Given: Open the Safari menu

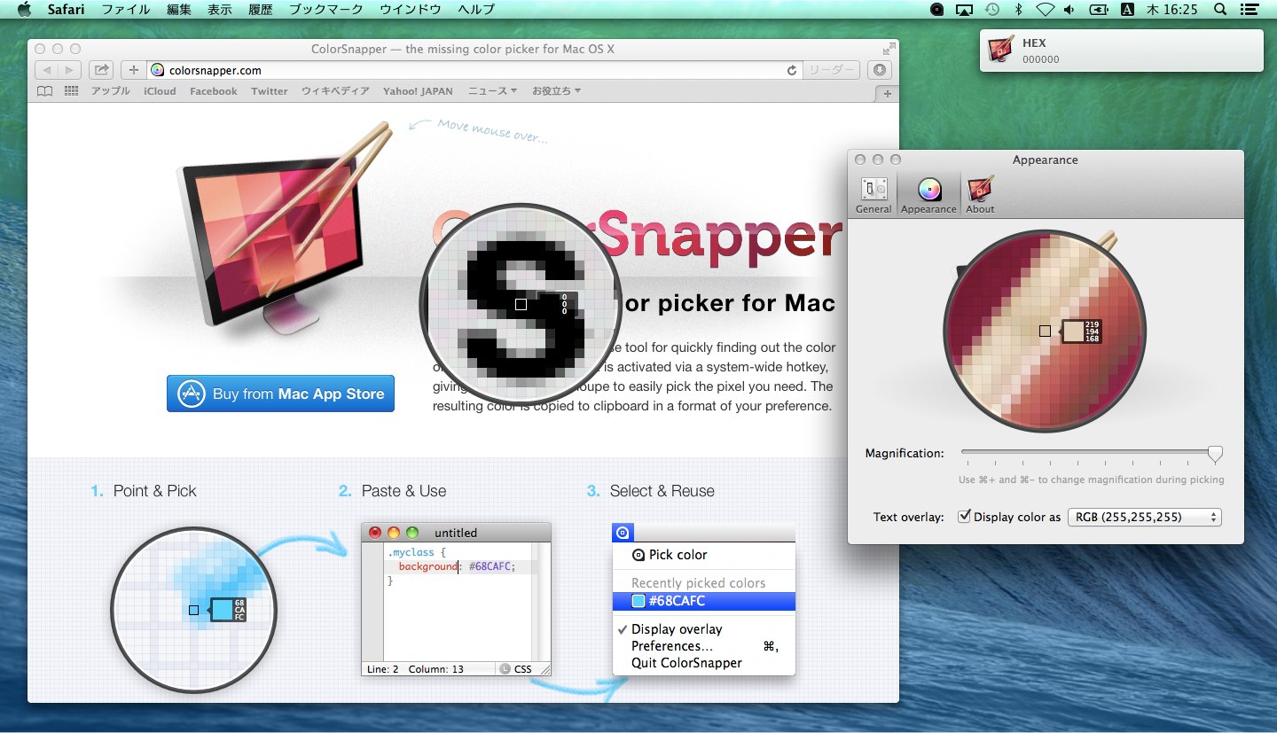Looking at the screenshot, I should 65,9.
